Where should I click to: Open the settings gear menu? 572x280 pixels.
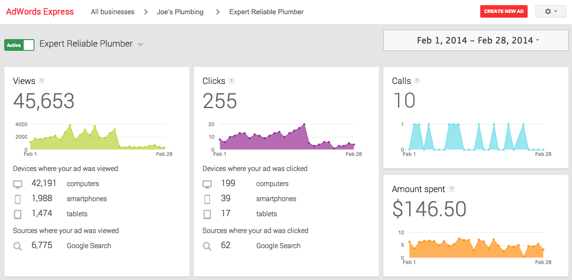pyautogui.click(x=550, y=12)
